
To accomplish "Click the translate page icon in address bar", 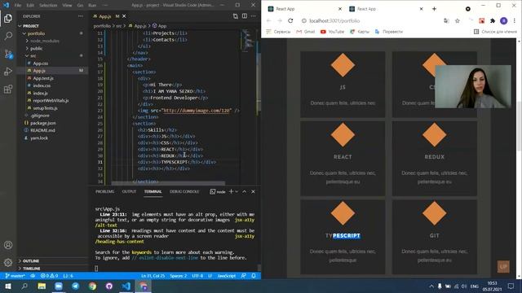I will [446, 20].
